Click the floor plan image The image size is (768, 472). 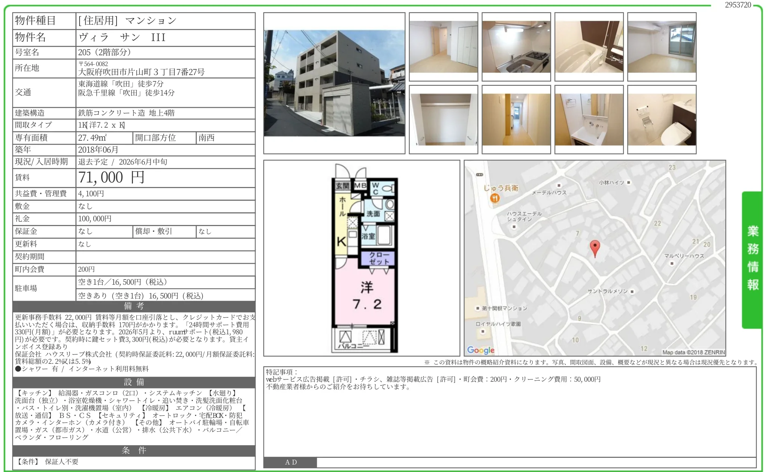pyautogui.click(x=362, y=258)
